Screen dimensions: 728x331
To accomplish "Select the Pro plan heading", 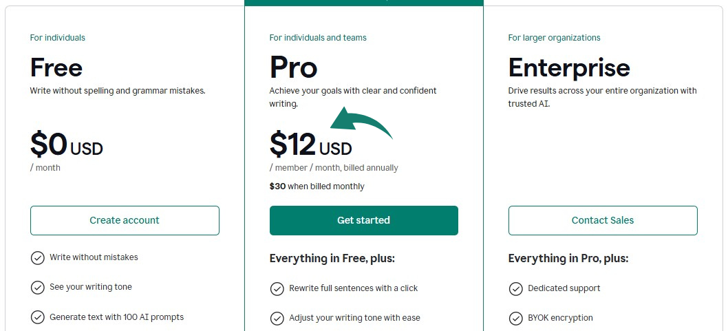I will 293,67.
